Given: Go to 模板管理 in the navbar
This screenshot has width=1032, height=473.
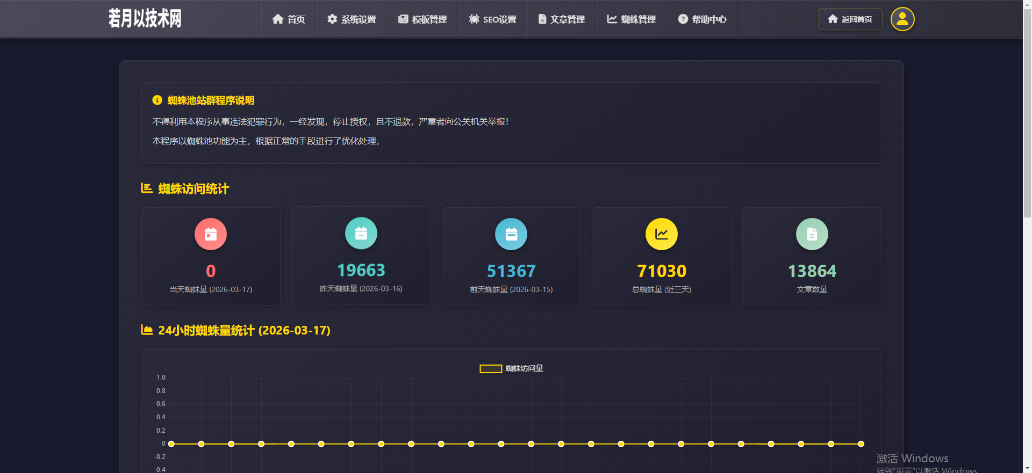Looking at the screenshot, I should click(x=422, y=19).
